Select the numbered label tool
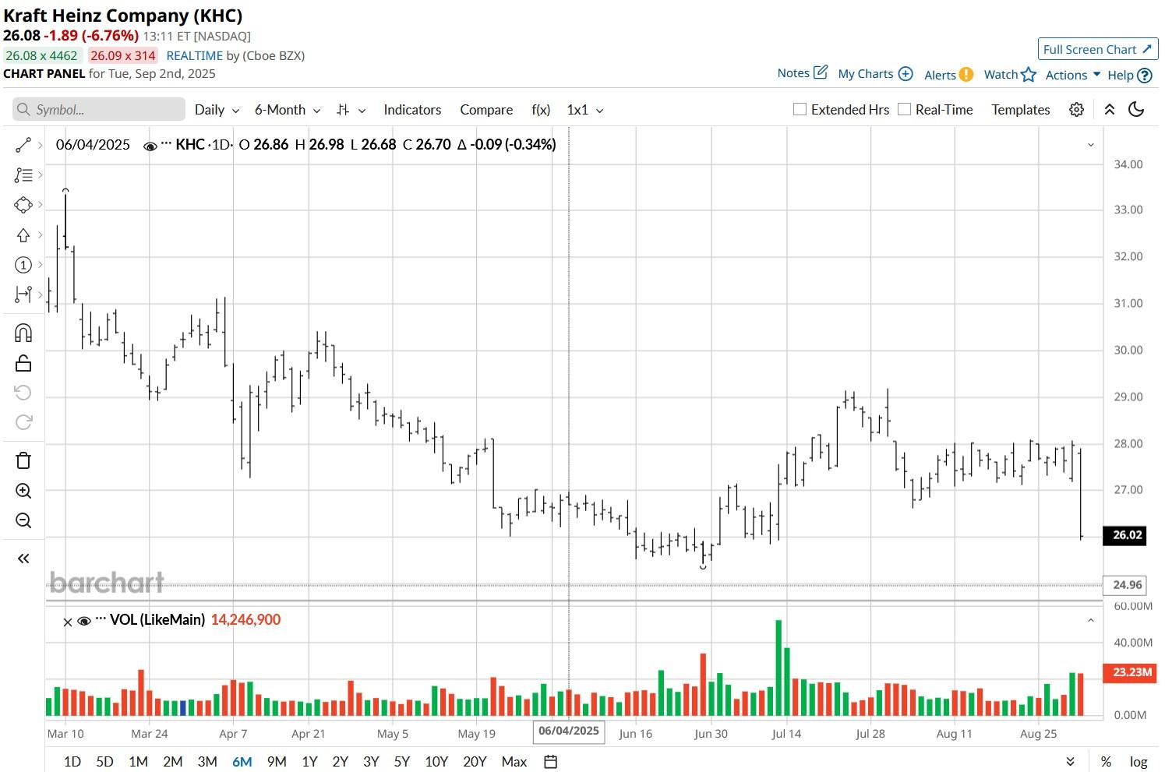 (23, 265)
